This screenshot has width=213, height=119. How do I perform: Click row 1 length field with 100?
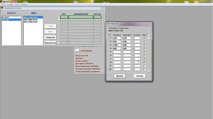[x=117, y=38]
